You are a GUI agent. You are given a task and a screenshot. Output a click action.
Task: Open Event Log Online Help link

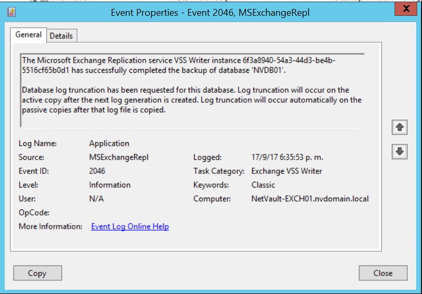130,227
